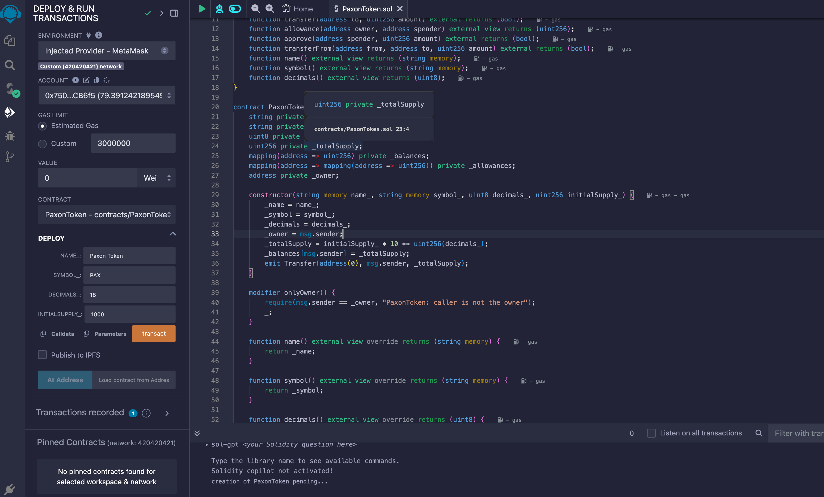Click the Pinned Contracts heading
Screen dimensions: 824x497
pyautogui.click(x=71, y=442)
